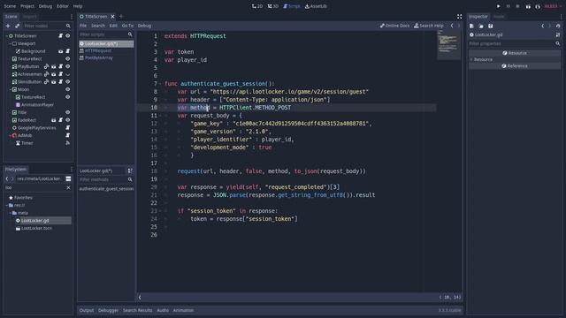Toggle visibility of first TextureRect node
This screenshot has width=566, height=318.
pyautogui.click(x=67, y=59)
